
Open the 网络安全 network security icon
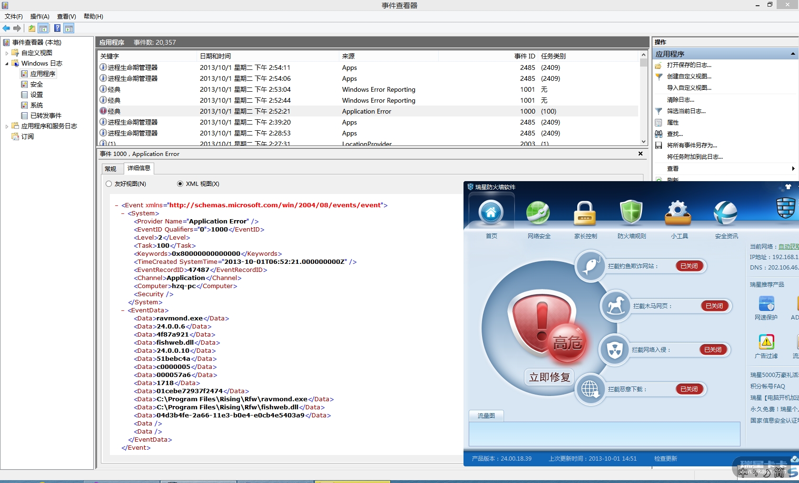(x=538, y=213)
